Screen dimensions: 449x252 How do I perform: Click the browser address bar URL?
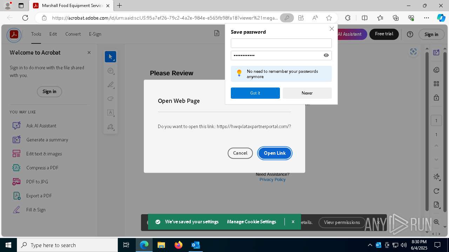(x=165, y=18)
